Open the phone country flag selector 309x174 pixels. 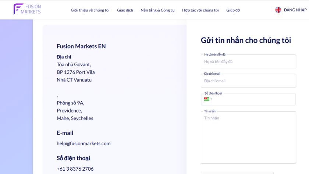pos(208,99)
